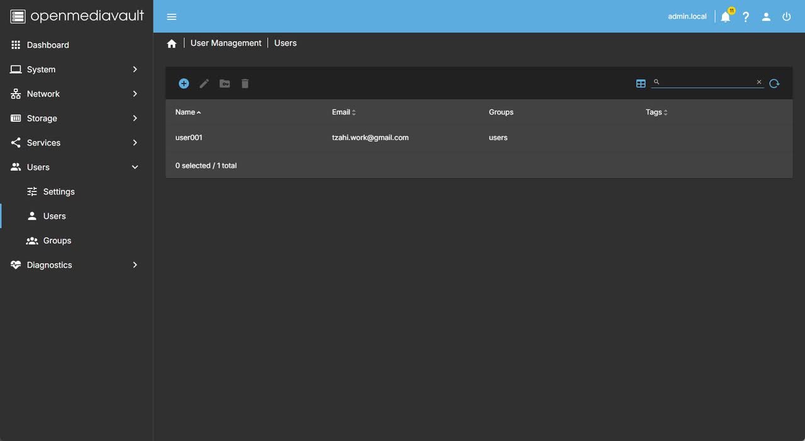This screenshot has width=805, height=441.
Task: Expand the System menu chevron
Action: [x=135, y=70]
